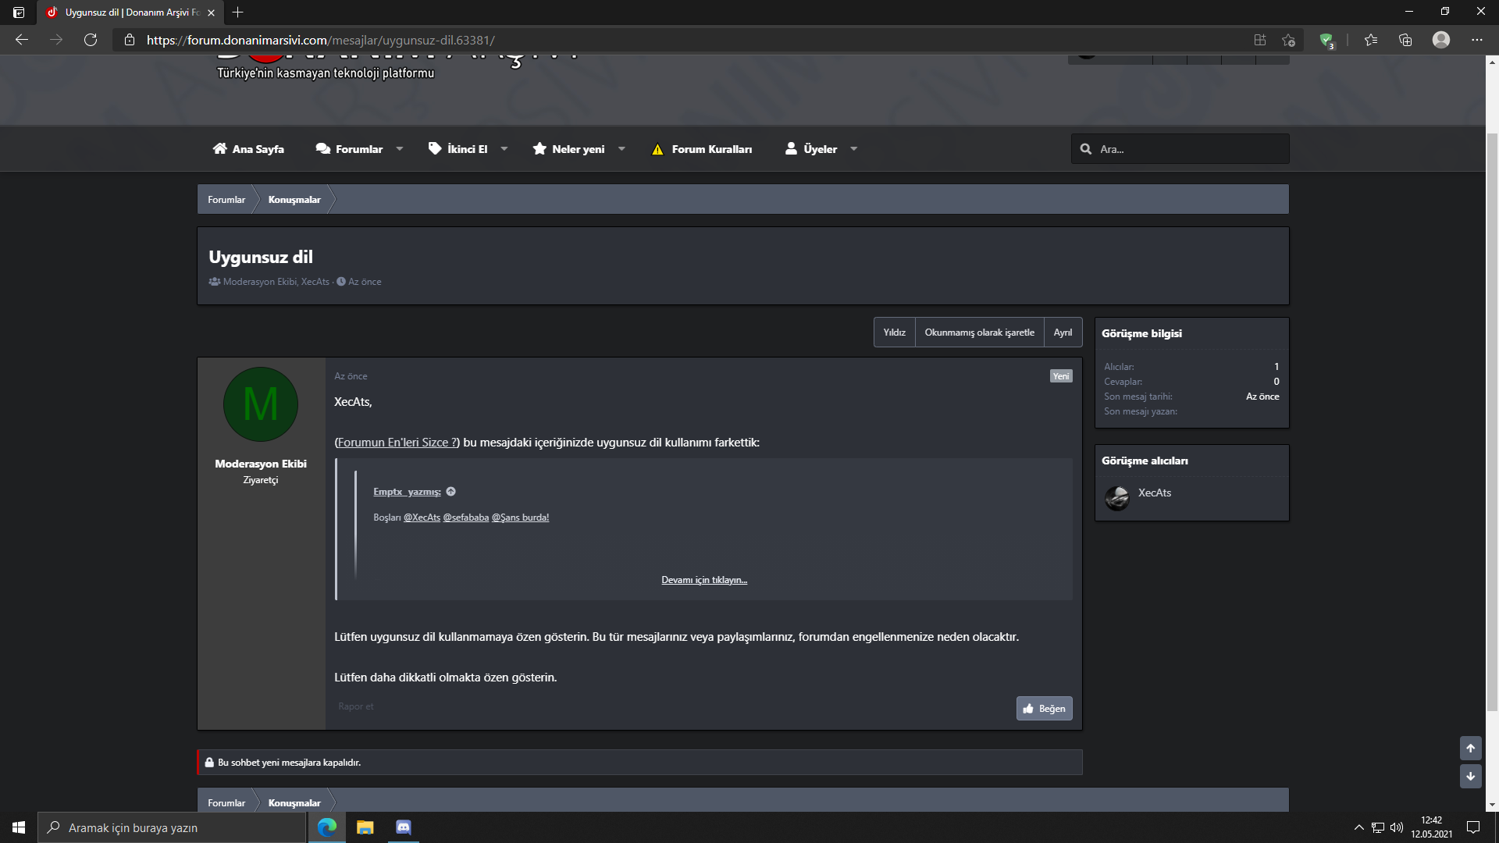Click the search magnifier icon

click(x=1085, y=149)
